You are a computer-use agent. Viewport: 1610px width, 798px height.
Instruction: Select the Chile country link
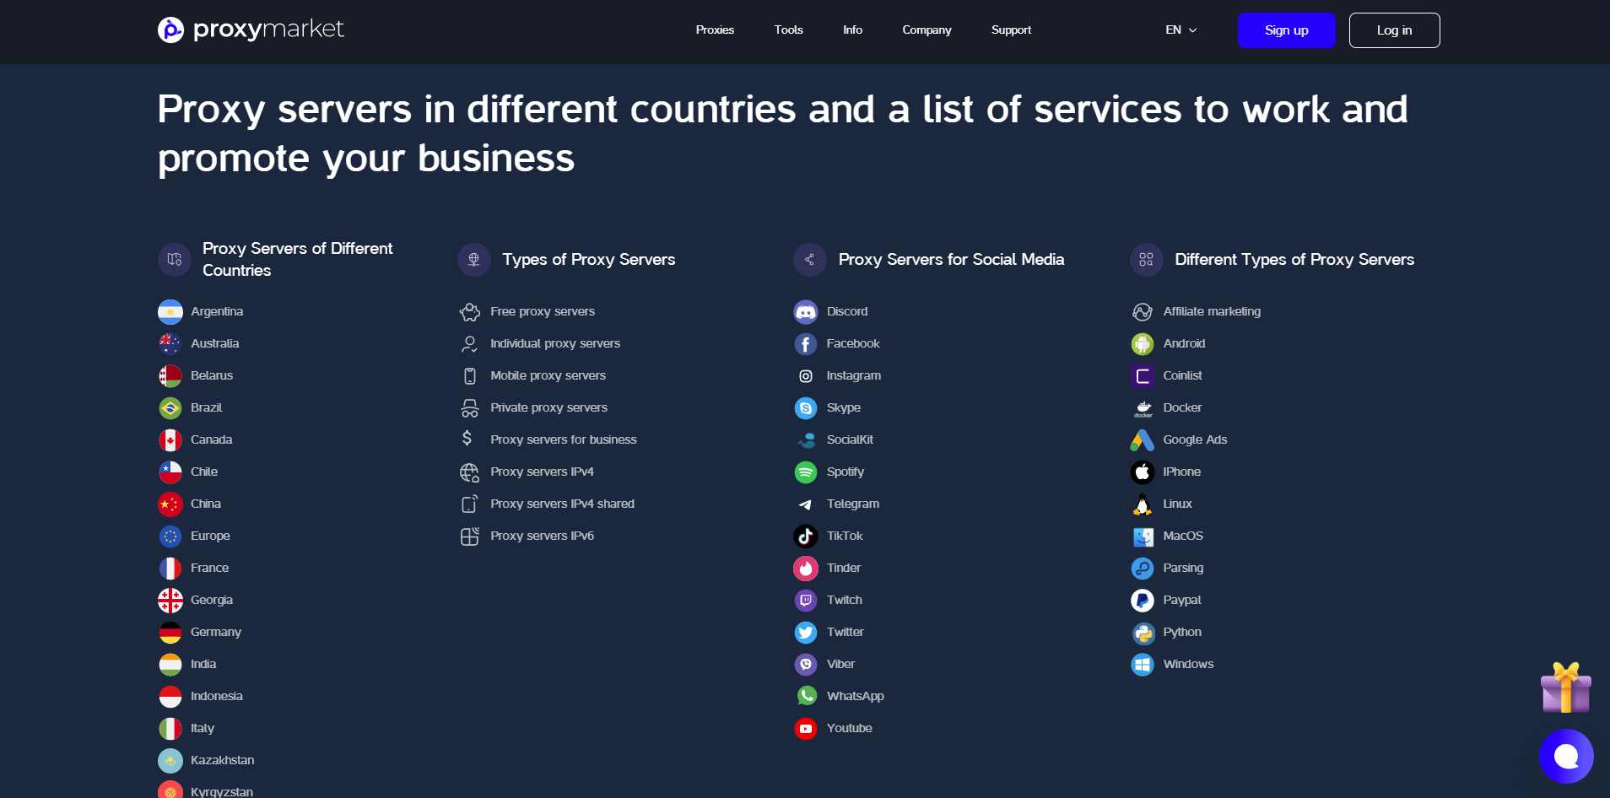pos(204,472)
